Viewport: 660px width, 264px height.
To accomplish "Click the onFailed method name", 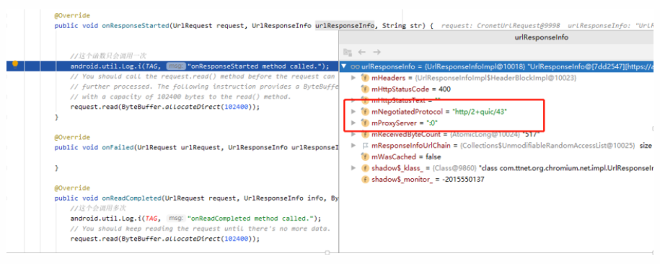I will [x=118, y=147].
